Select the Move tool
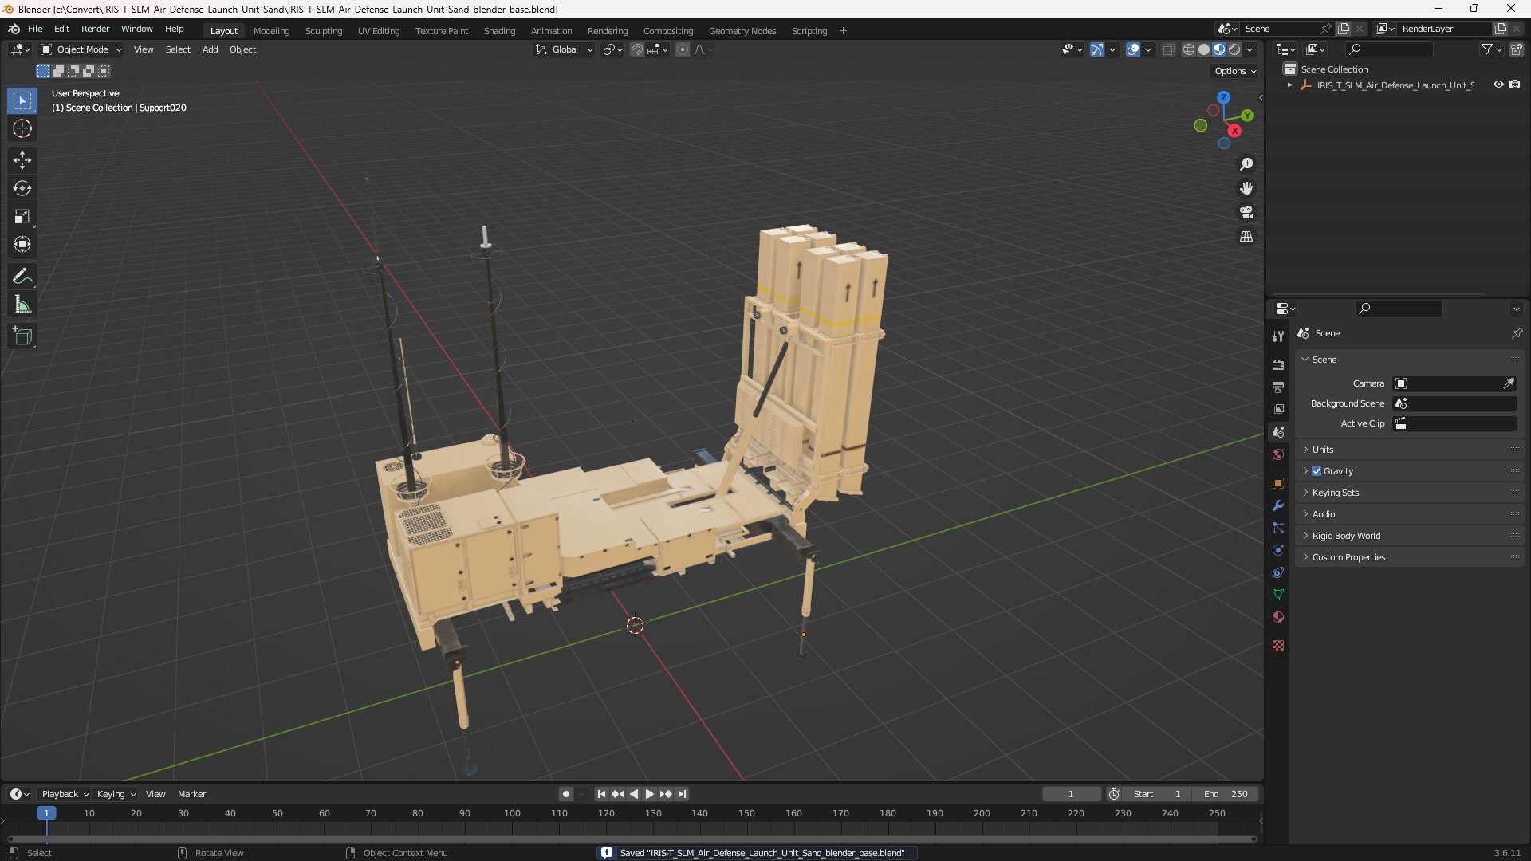 (22, 160)
